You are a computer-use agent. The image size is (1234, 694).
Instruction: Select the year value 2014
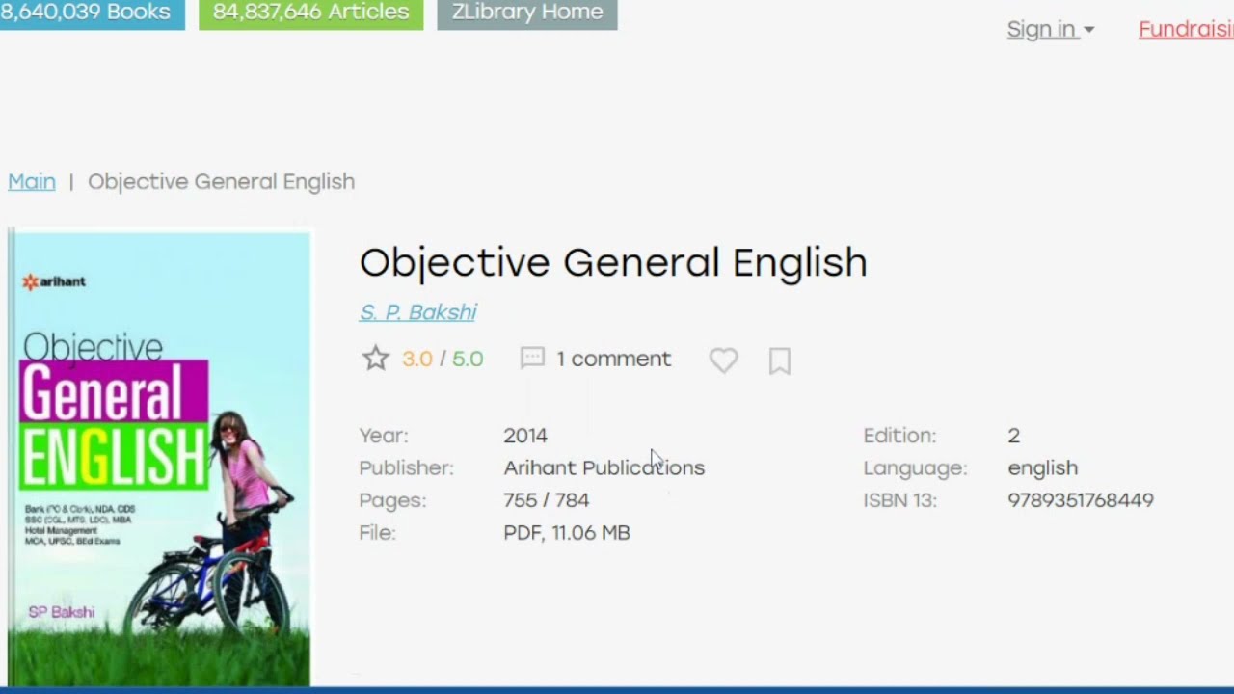(x=525, y=436)
